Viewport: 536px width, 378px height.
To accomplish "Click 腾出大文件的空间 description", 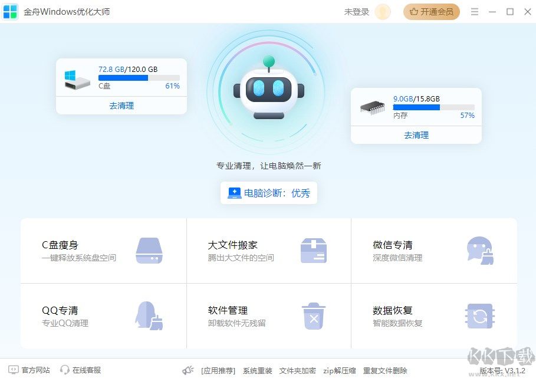I will 241,258.
